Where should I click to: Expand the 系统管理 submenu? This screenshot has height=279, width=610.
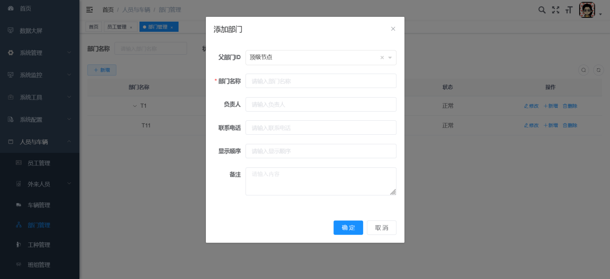(39, 52)
